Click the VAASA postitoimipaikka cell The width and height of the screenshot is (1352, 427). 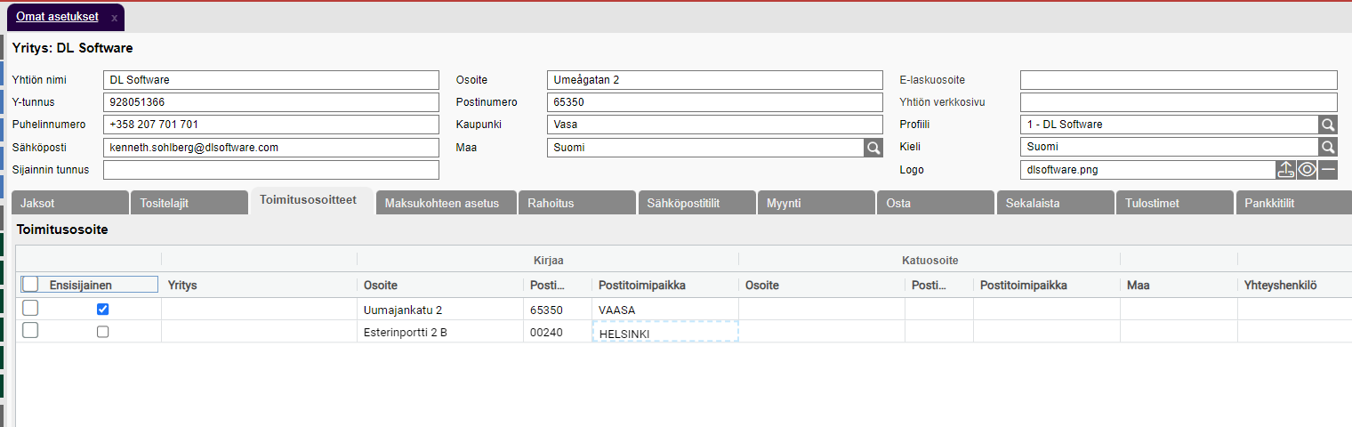pyautogui.click(x=665, y=310)
